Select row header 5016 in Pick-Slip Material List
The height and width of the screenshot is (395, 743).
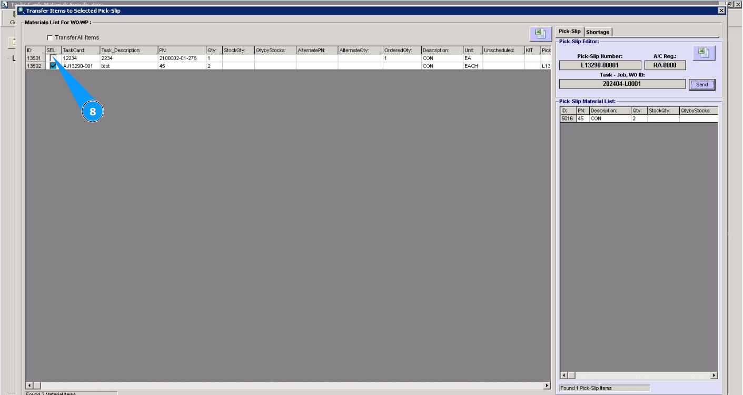pos(568,118)
